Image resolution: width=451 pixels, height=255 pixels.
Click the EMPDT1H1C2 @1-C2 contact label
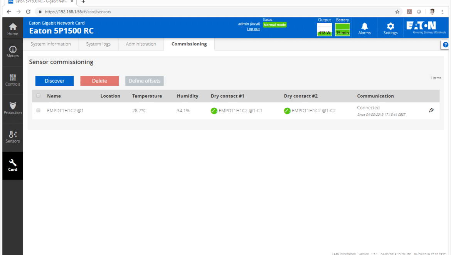point(313,111)
